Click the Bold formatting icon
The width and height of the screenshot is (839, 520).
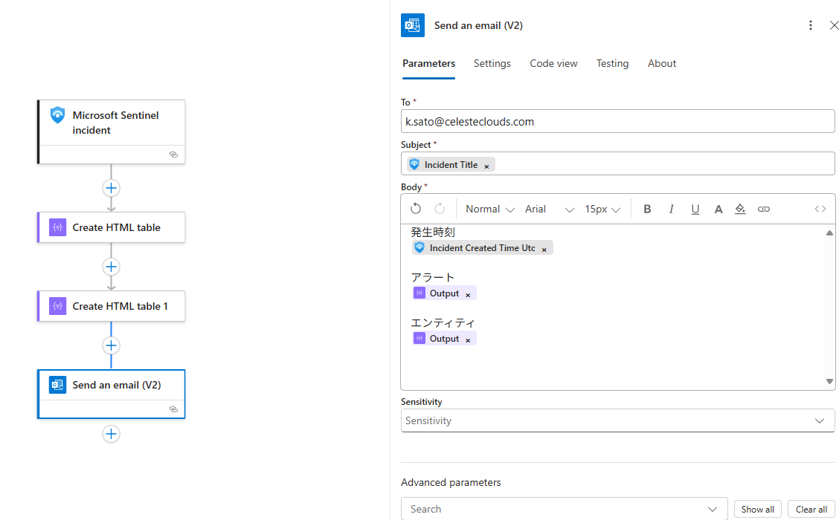pyautogui.click(x=647, y=209)
